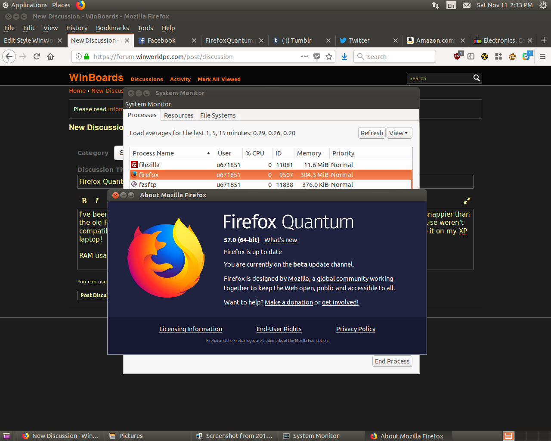Open the mail indicator in the panel
The width and height of the screenshot is (551, 441).
click(x=467, y=5)
